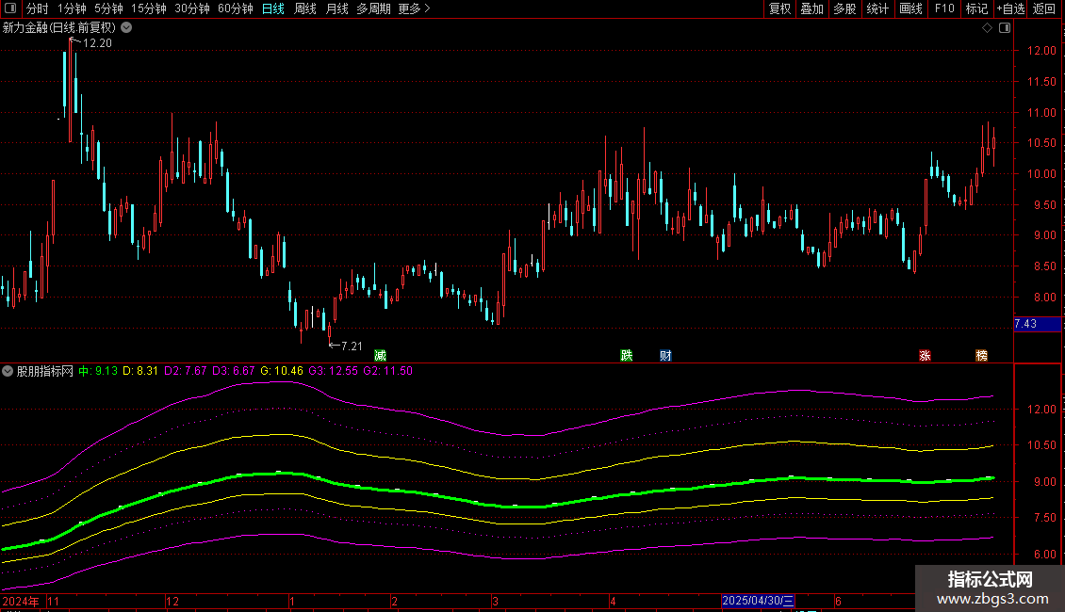Click the 统计 statistics button

(877, 8)
